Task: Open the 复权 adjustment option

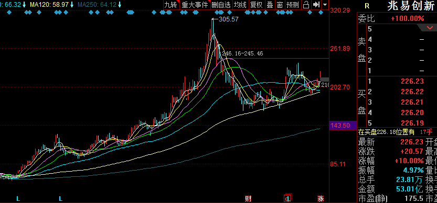Action: [256, 5]
